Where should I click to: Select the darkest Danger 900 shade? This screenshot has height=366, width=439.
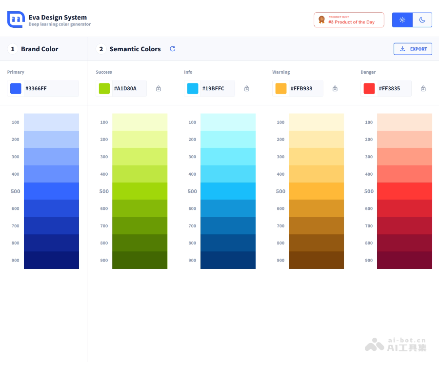pyautogui.click(x=405, y=260)
